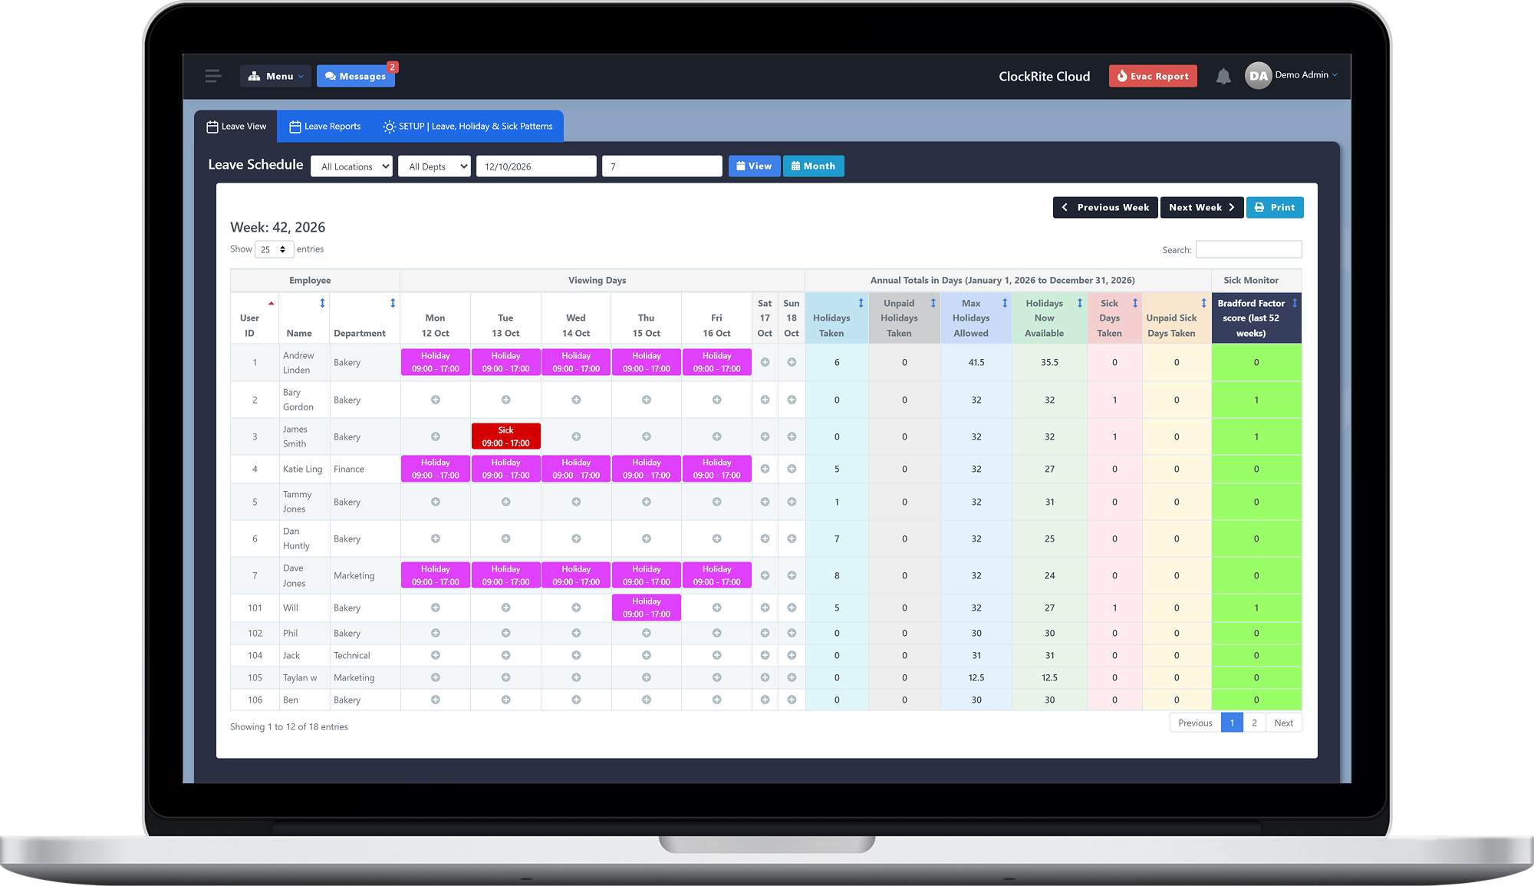Open the All Locations dropdown
This screenshot has height=886, width=1534.
351,166
